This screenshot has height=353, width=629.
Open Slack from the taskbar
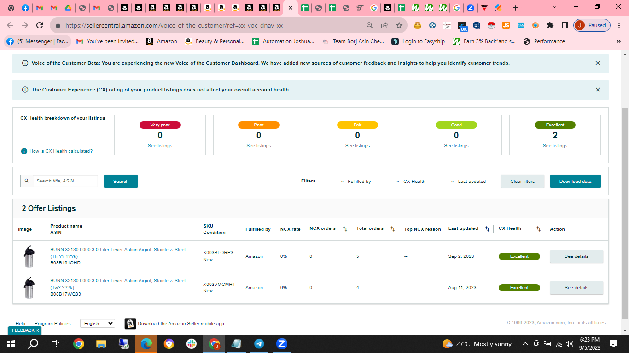click(x=192, y=344)
